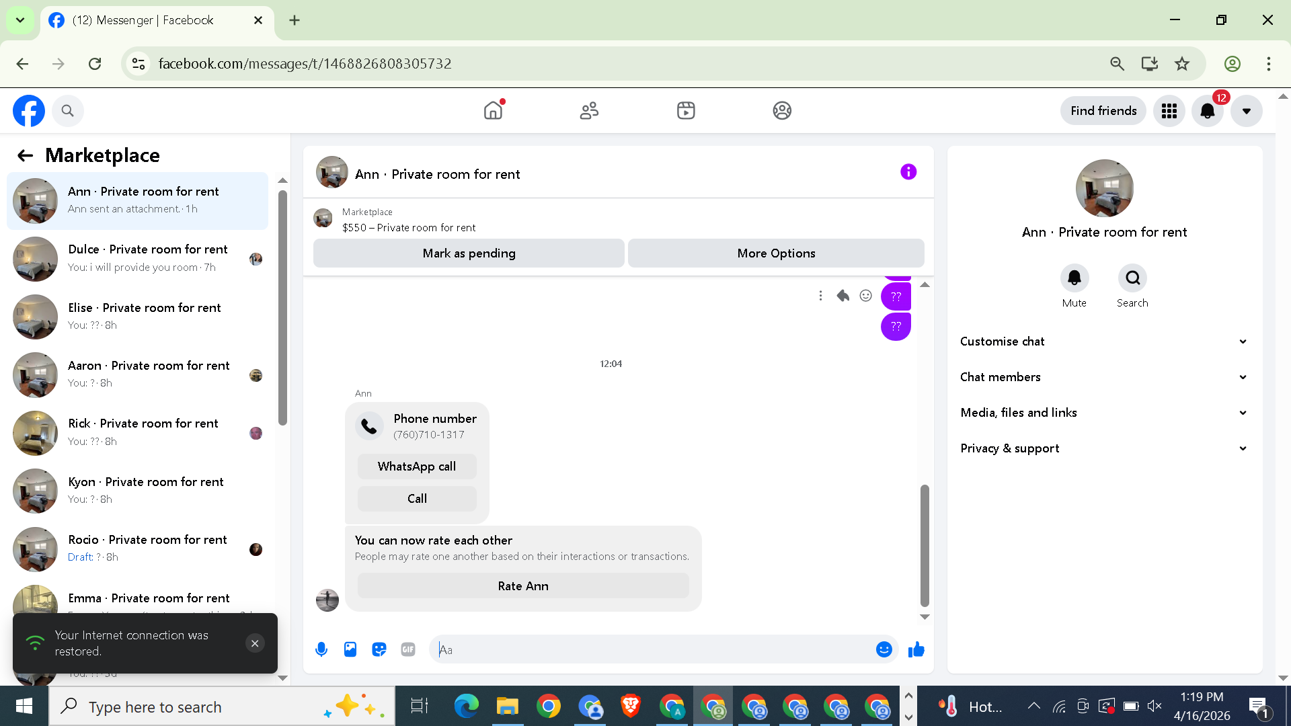Open the Facebook search magnifier
This screenshot has width=1291, height=726.
point(67,111)
